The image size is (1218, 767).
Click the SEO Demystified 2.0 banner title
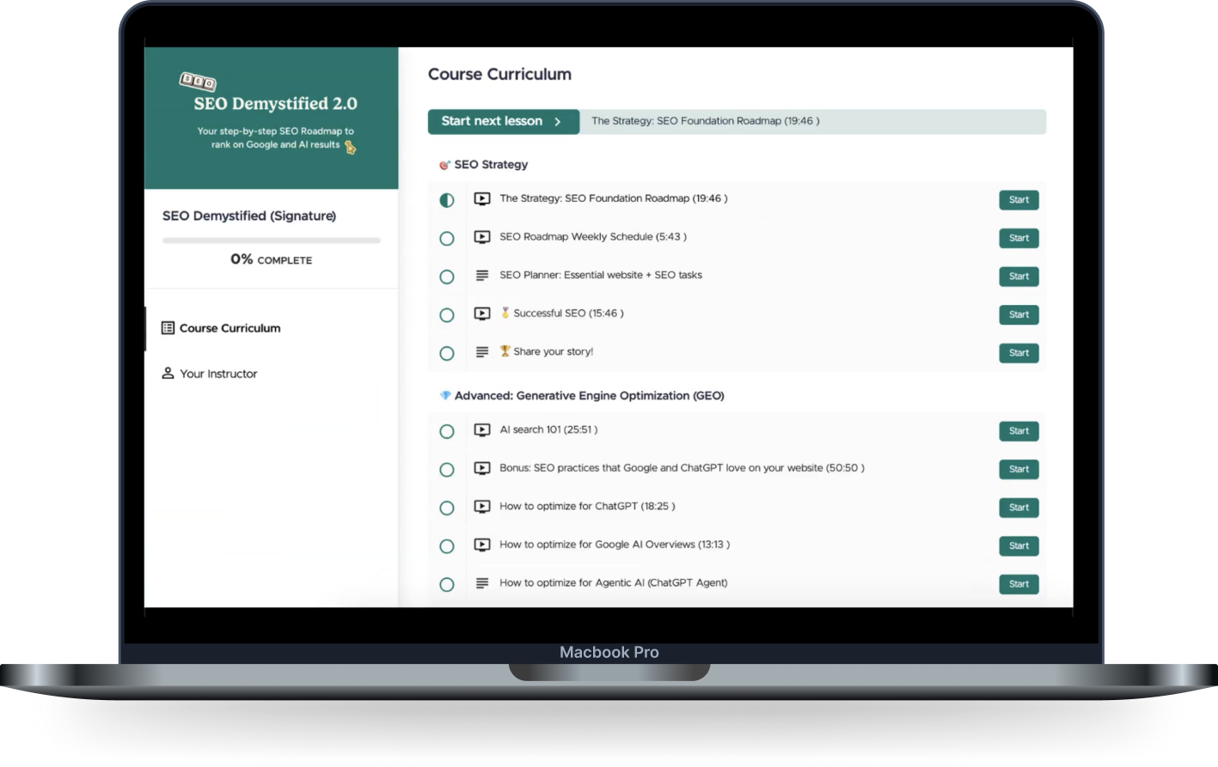(275, 104)
